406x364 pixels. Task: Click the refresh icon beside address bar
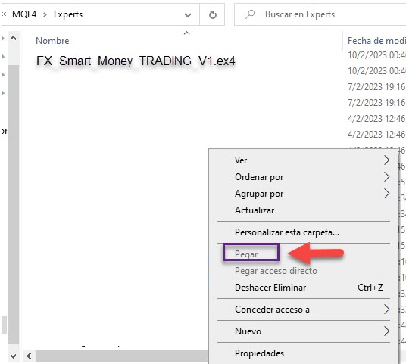pos(212,14)
